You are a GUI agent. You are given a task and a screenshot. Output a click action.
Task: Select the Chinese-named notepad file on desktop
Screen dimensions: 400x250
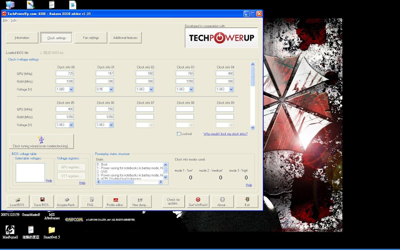31,232
